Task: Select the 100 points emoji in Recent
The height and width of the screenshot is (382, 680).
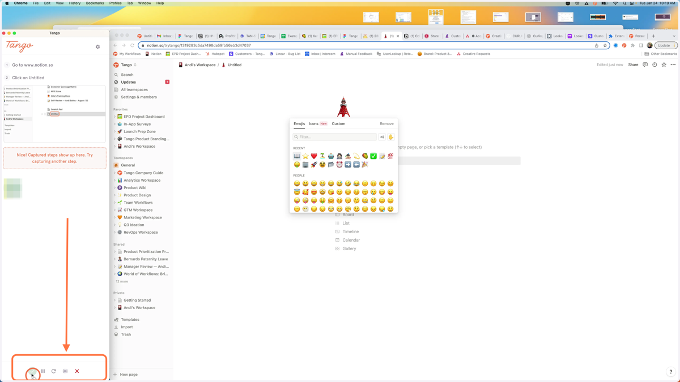Action: (390, 156)
